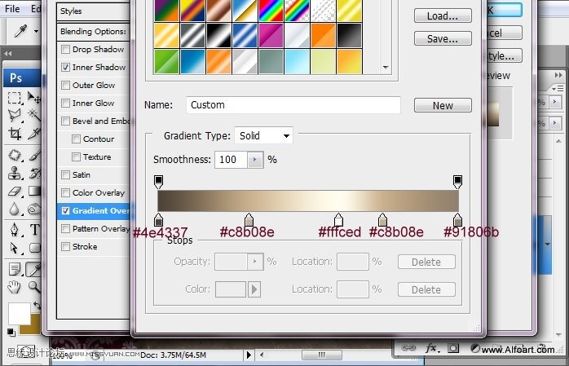The width and height of the screenshot is (569, 366).
Task: Select the Eraser tool
Action: click(x=15, y=192)
